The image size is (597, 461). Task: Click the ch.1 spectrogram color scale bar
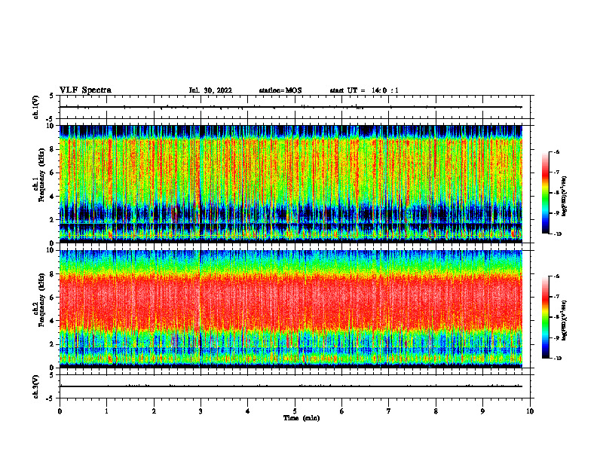pyautogui.click(x=546, y=193)
